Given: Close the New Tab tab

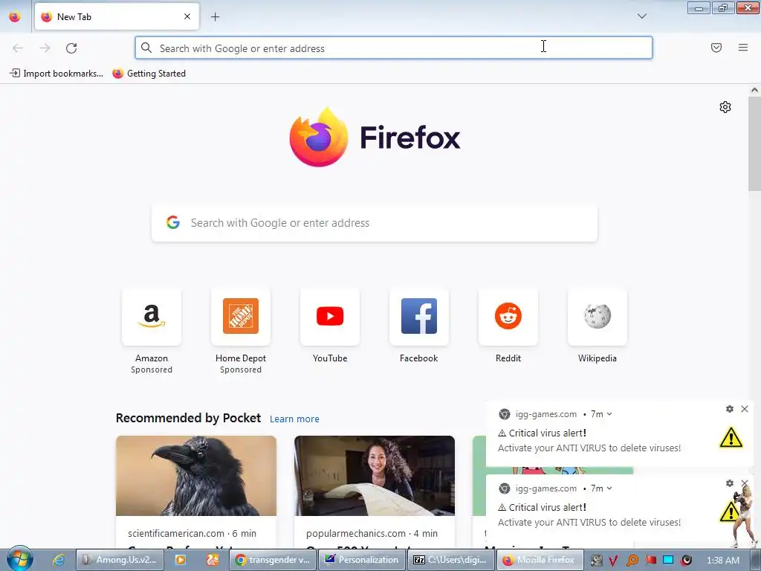Looking at the screenshot, I should tap(187, 16).
